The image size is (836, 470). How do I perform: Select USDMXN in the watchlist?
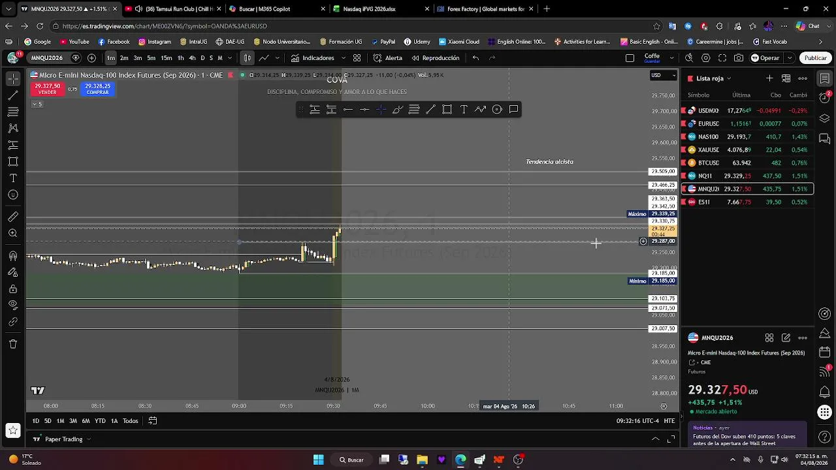(x=747, y=110)
